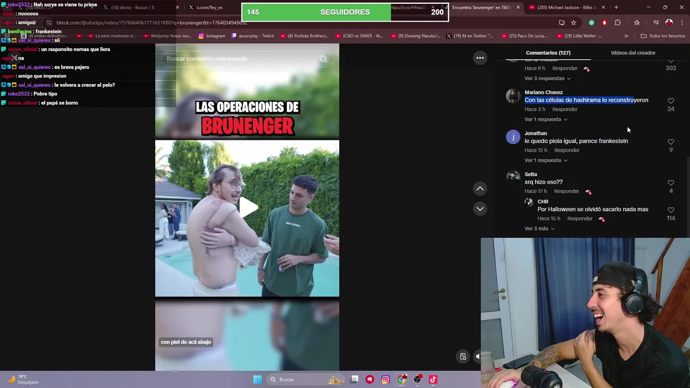Go to previous video with up arrow
Viewport: 690px width, 388px height.
click(480, 189)
